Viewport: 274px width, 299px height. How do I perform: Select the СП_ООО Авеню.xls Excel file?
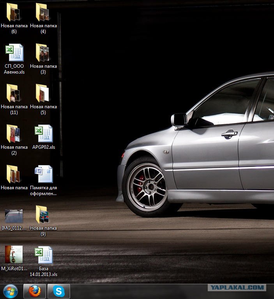pos(14,53)
